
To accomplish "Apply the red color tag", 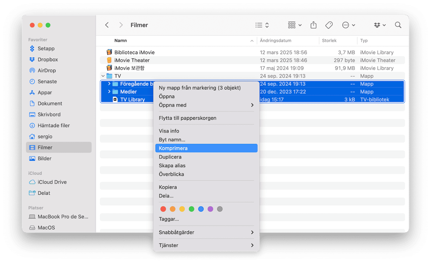I will click(163, 209).
